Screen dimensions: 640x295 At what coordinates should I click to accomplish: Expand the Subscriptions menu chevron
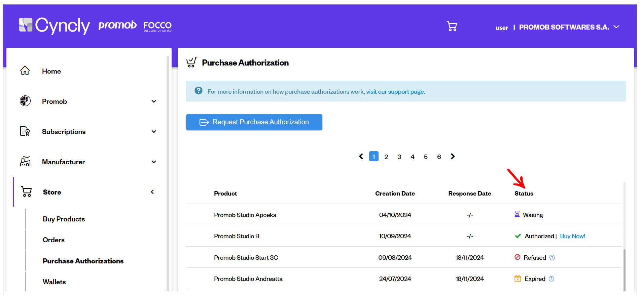coord(154,131)
